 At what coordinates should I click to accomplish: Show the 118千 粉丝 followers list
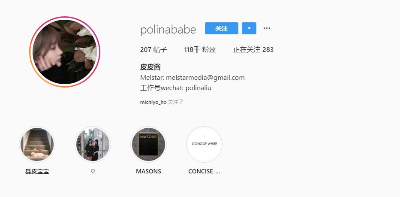tap(200, 49)
